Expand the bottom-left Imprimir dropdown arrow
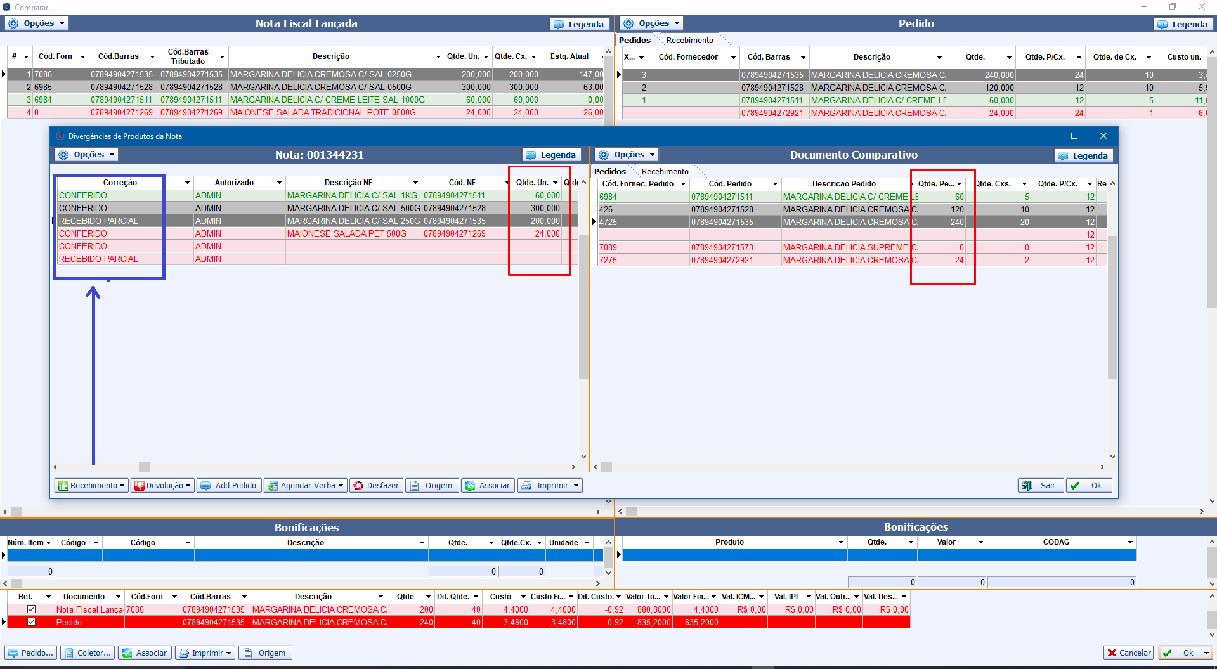 click(228, 653)
